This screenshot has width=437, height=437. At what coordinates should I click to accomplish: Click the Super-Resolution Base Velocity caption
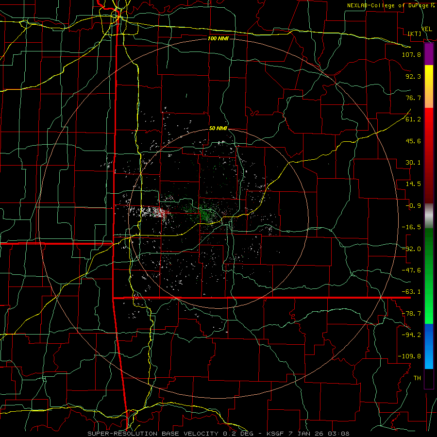coord(218,434)
